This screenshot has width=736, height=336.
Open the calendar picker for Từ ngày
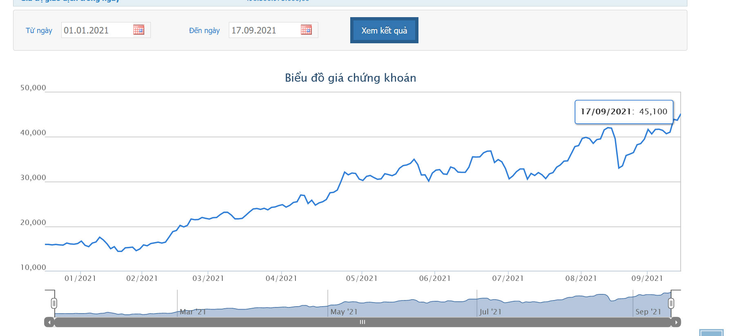[x=139, y=30]
